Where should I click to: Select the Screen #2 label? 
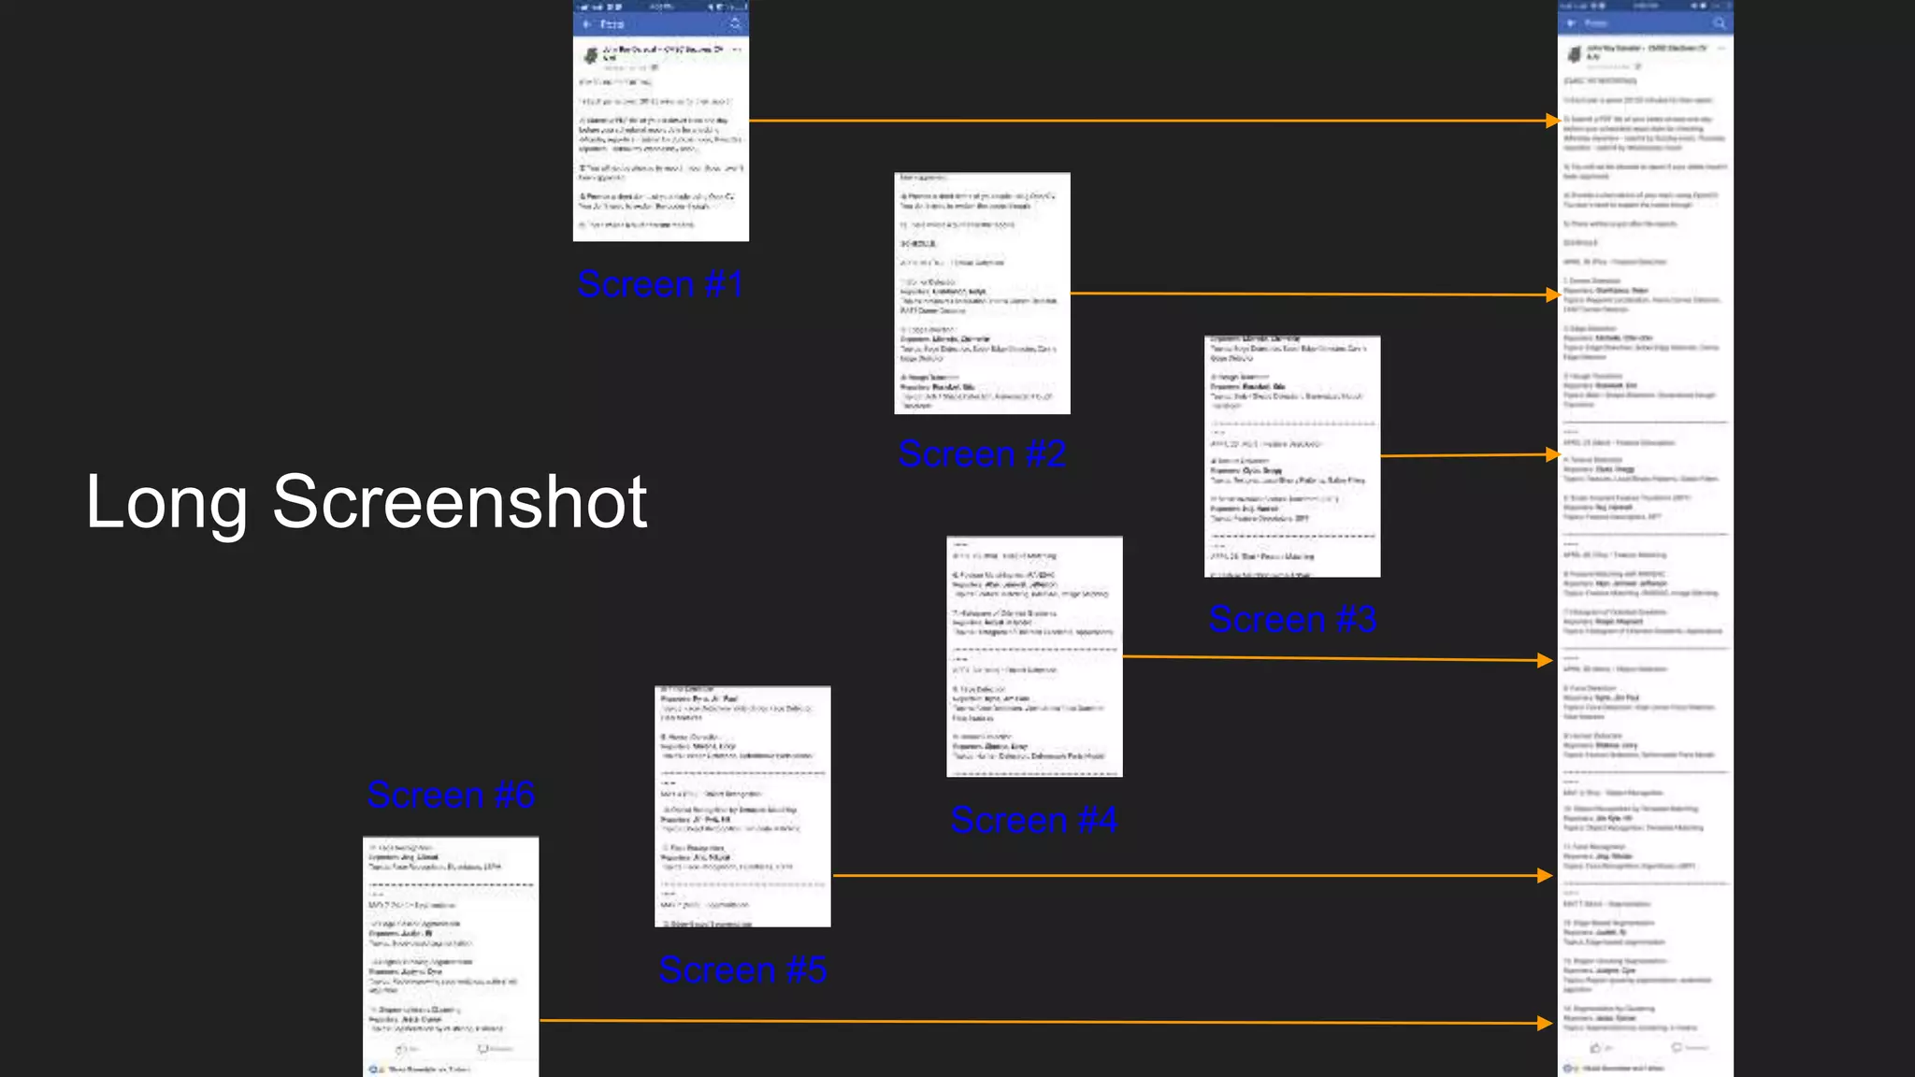click(982, 454)
